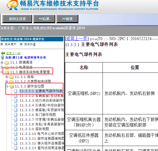158x151 pixels.
Task: Click the green back arrow icon
Action: (x=3, y=53)
